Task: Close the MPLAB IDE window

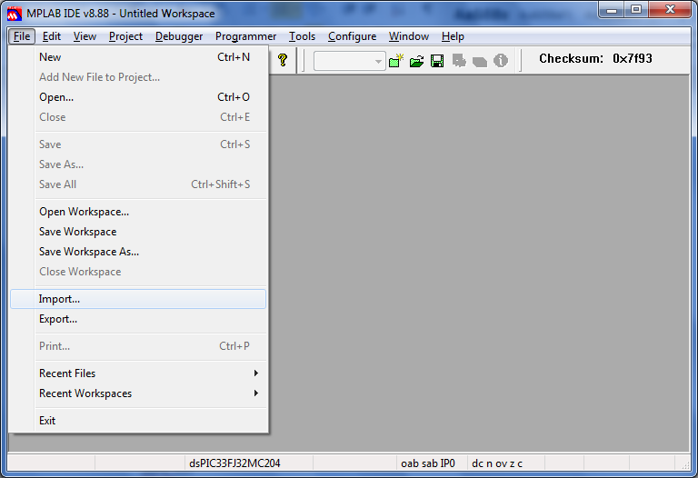Action: (x=671, y=10)
